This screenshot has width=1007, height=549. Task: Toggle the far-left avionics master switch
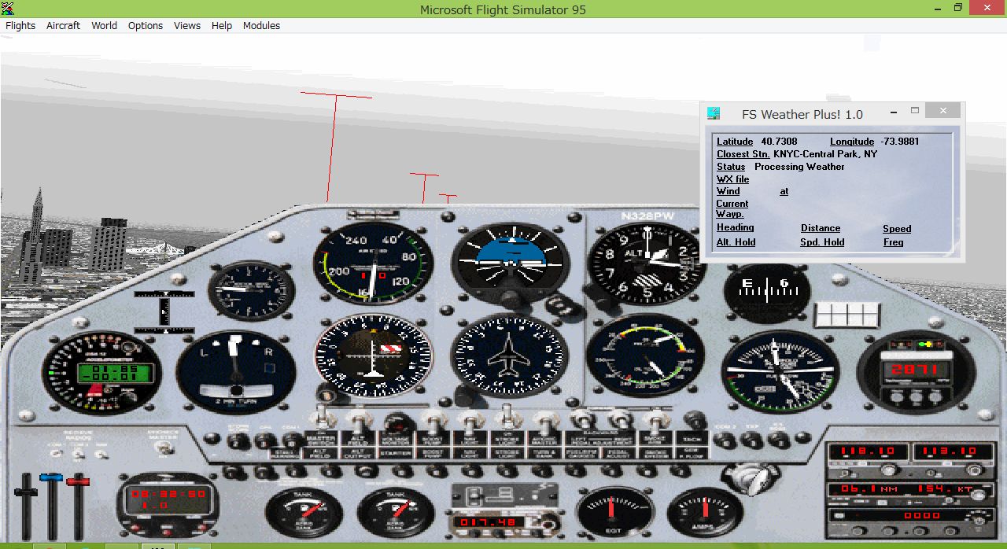(x=163, y=448)
